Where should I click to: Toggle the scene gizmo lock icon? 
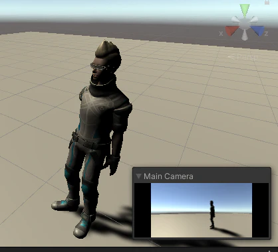(267, 2)
